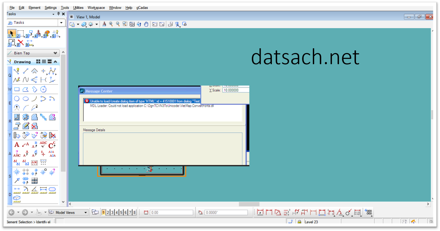Select the Place Block rectangle tool

[x=17, y=89]
